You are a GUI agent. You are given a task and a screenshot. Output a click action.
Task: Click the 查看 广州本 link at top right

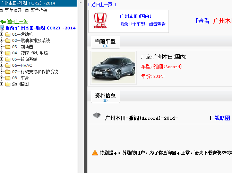click(214, 21)
